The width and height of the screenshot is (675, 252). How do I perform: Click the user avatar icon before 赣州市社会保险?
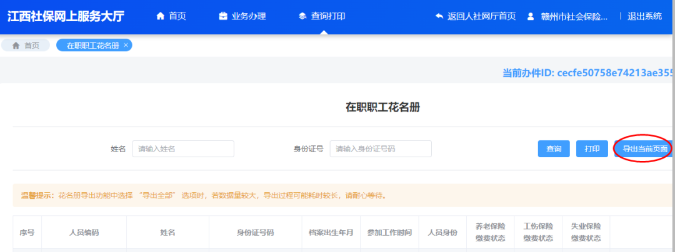pyautogui.click(x=531, y=16)
